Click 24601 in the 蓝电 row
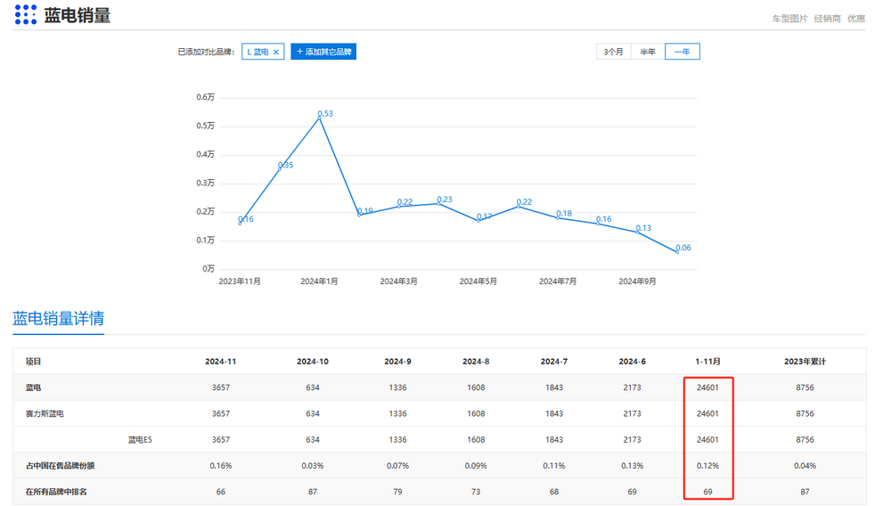 point(708,388)
